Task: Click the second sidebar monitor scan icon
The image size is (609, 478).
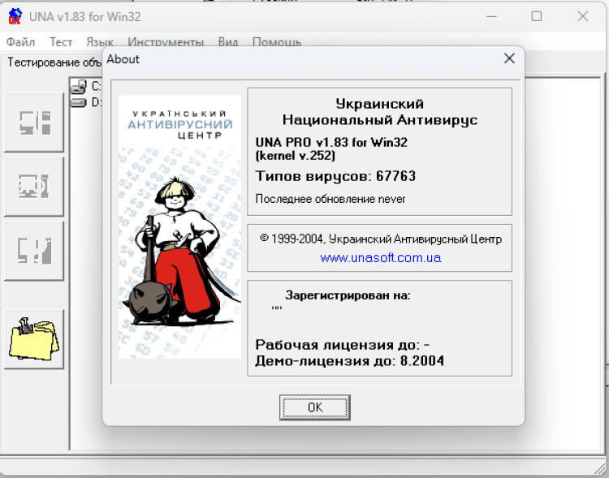Action: click(x=34, y=187)
